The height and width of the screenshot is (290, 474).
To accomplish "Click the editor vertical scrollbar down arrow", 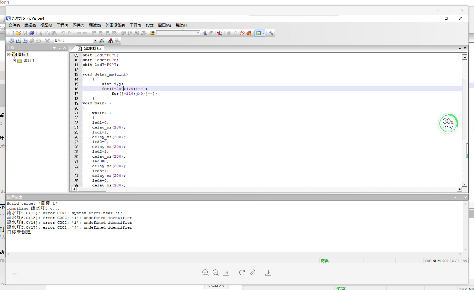I will click(x=465, y=184).
